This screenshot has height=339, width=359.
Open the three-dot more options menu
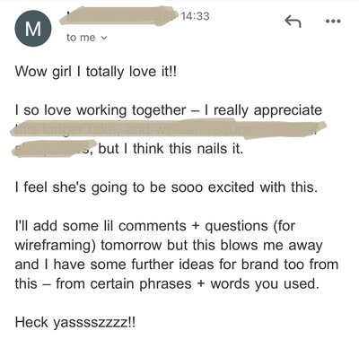[x=333, y=22]
